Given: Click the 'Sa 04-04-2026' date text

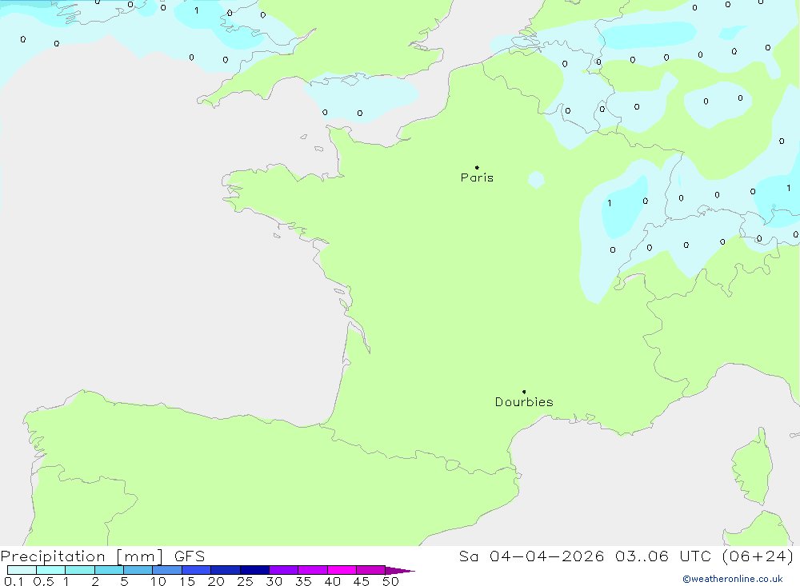Looking at the screenshot, I should pos(531,556).
